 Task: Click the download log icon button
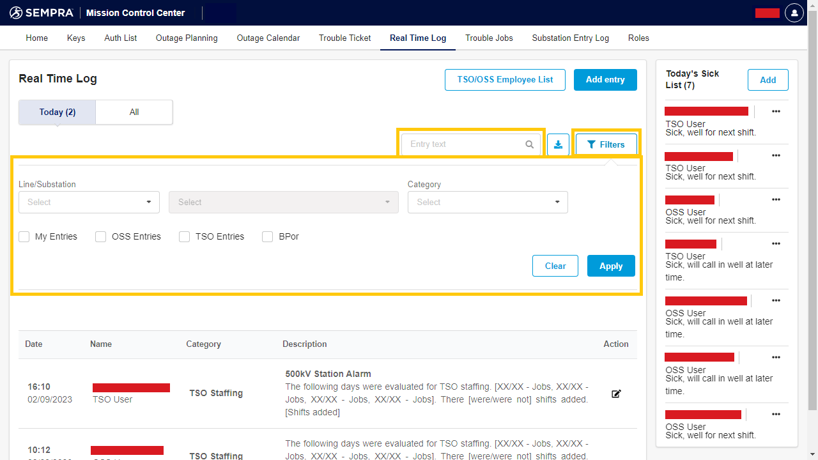tap(558, 144)
